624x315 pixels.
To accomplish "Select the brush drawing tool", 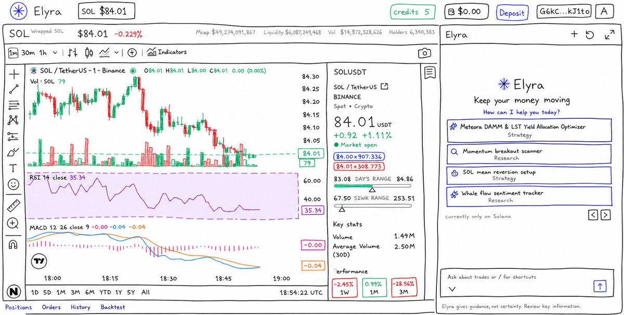I will (x=14, y=152).
